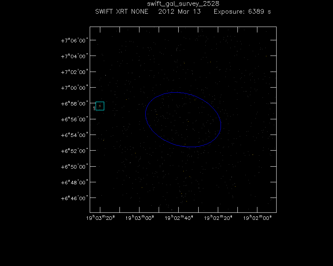Click declination label +6°46'00"
333x266 pixels.
tap(74, 198)
